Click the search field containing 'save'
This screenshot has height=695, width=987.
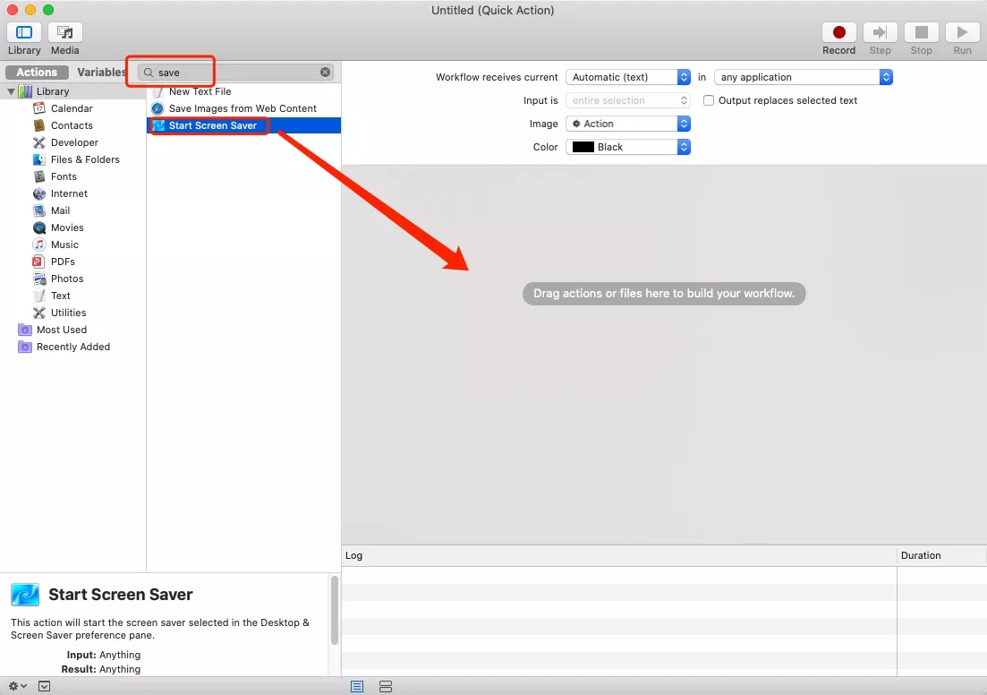click(236, 73)
